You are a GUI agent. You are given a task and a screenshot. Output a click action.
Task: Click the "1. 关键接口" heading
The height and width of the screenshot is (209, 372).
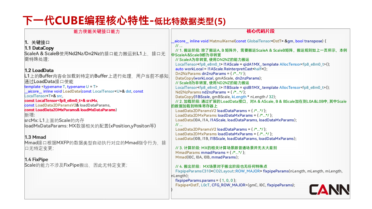37,42
